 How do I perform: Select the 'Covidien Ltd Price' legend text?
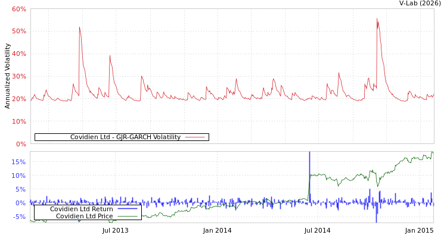(x=84, y=216)
